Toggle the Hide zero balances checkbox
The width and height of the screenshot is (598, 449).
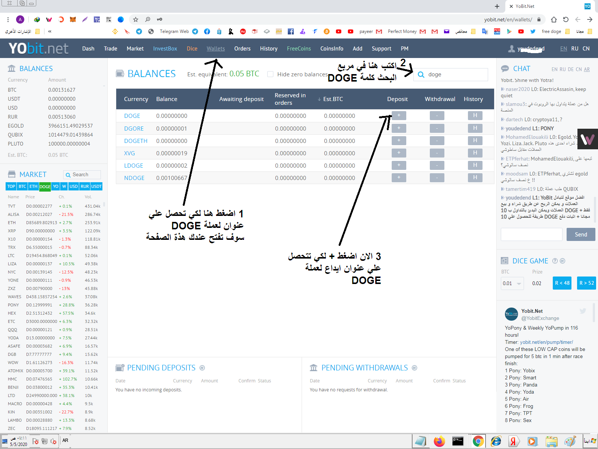[270, 74]
